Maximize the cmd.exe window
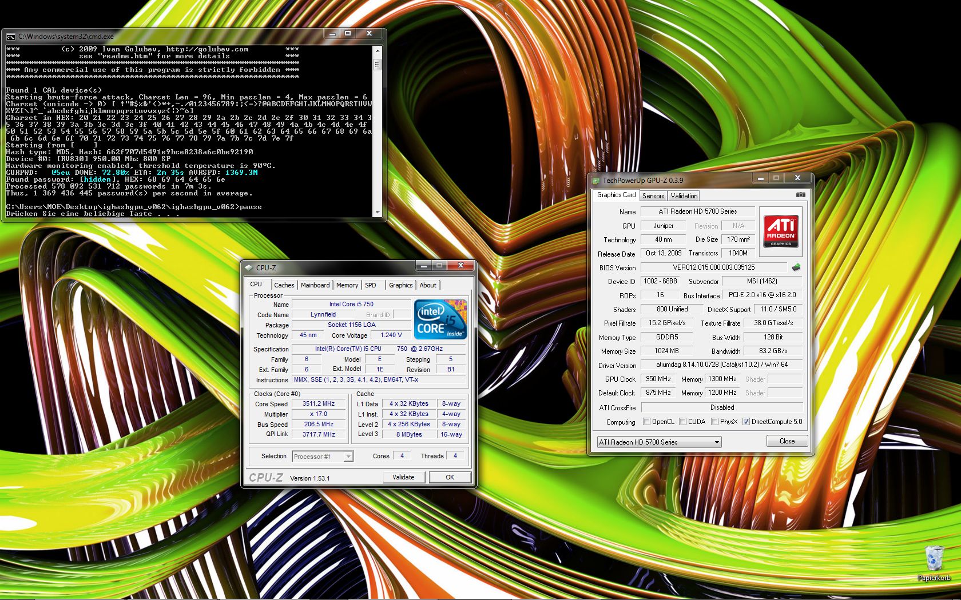The height and width of the screenshot is (600, 961). tap(347, 34)
